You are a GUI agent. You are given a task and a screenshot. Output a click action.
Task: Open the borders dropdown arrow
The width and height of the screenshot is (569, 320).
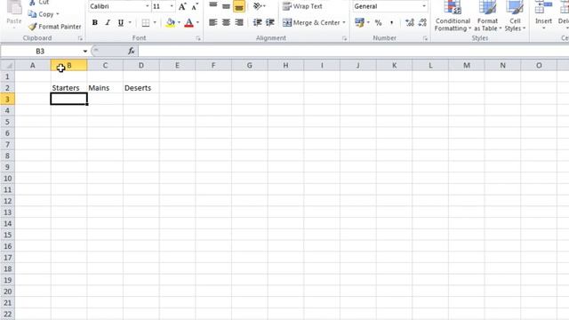[155, 22]
